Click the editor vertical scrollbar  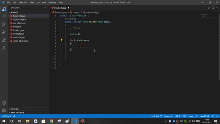point(219,46)
